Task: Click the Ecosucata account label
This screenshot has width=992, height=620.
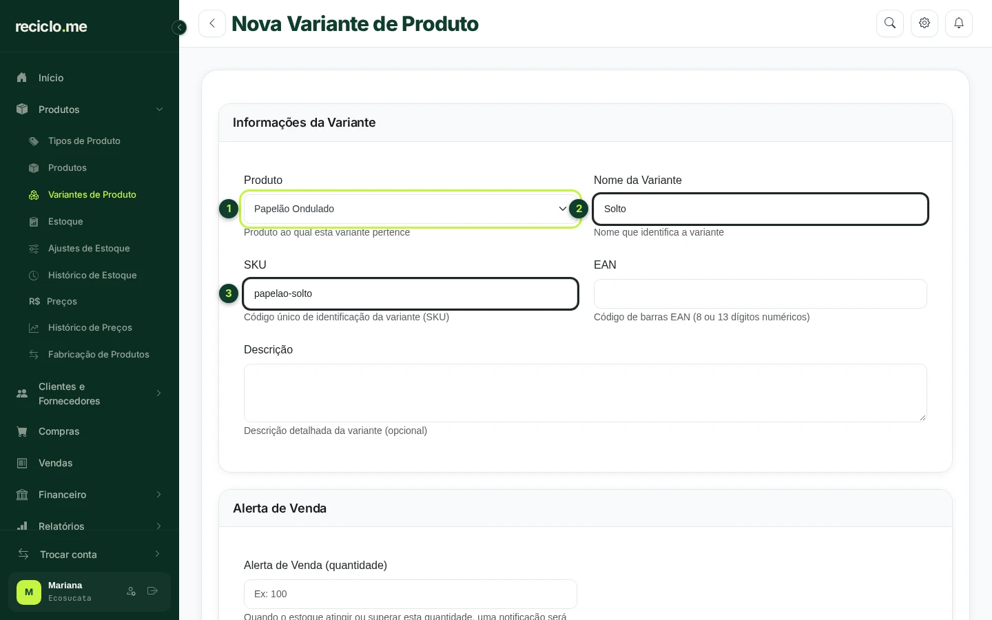Action: click(70, 598)
